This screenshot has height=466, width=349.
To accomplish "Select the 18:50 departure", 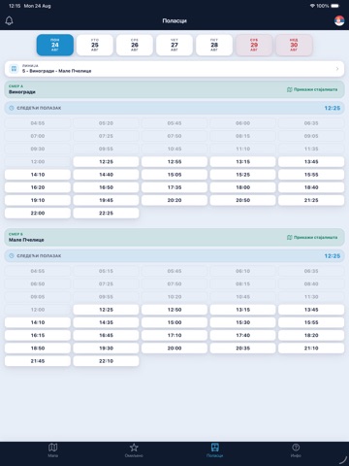I will point(38,349).
